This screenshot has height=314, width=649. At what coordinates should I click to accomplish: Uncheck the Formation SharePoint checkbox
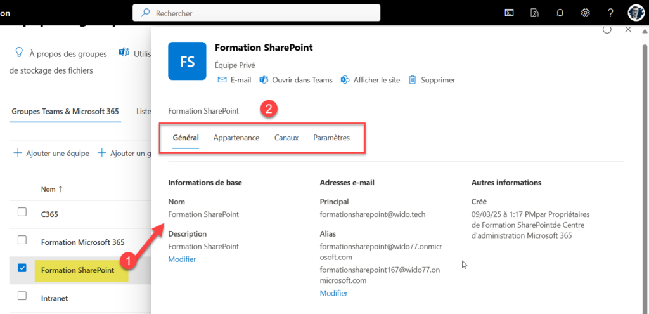point(22,268)
